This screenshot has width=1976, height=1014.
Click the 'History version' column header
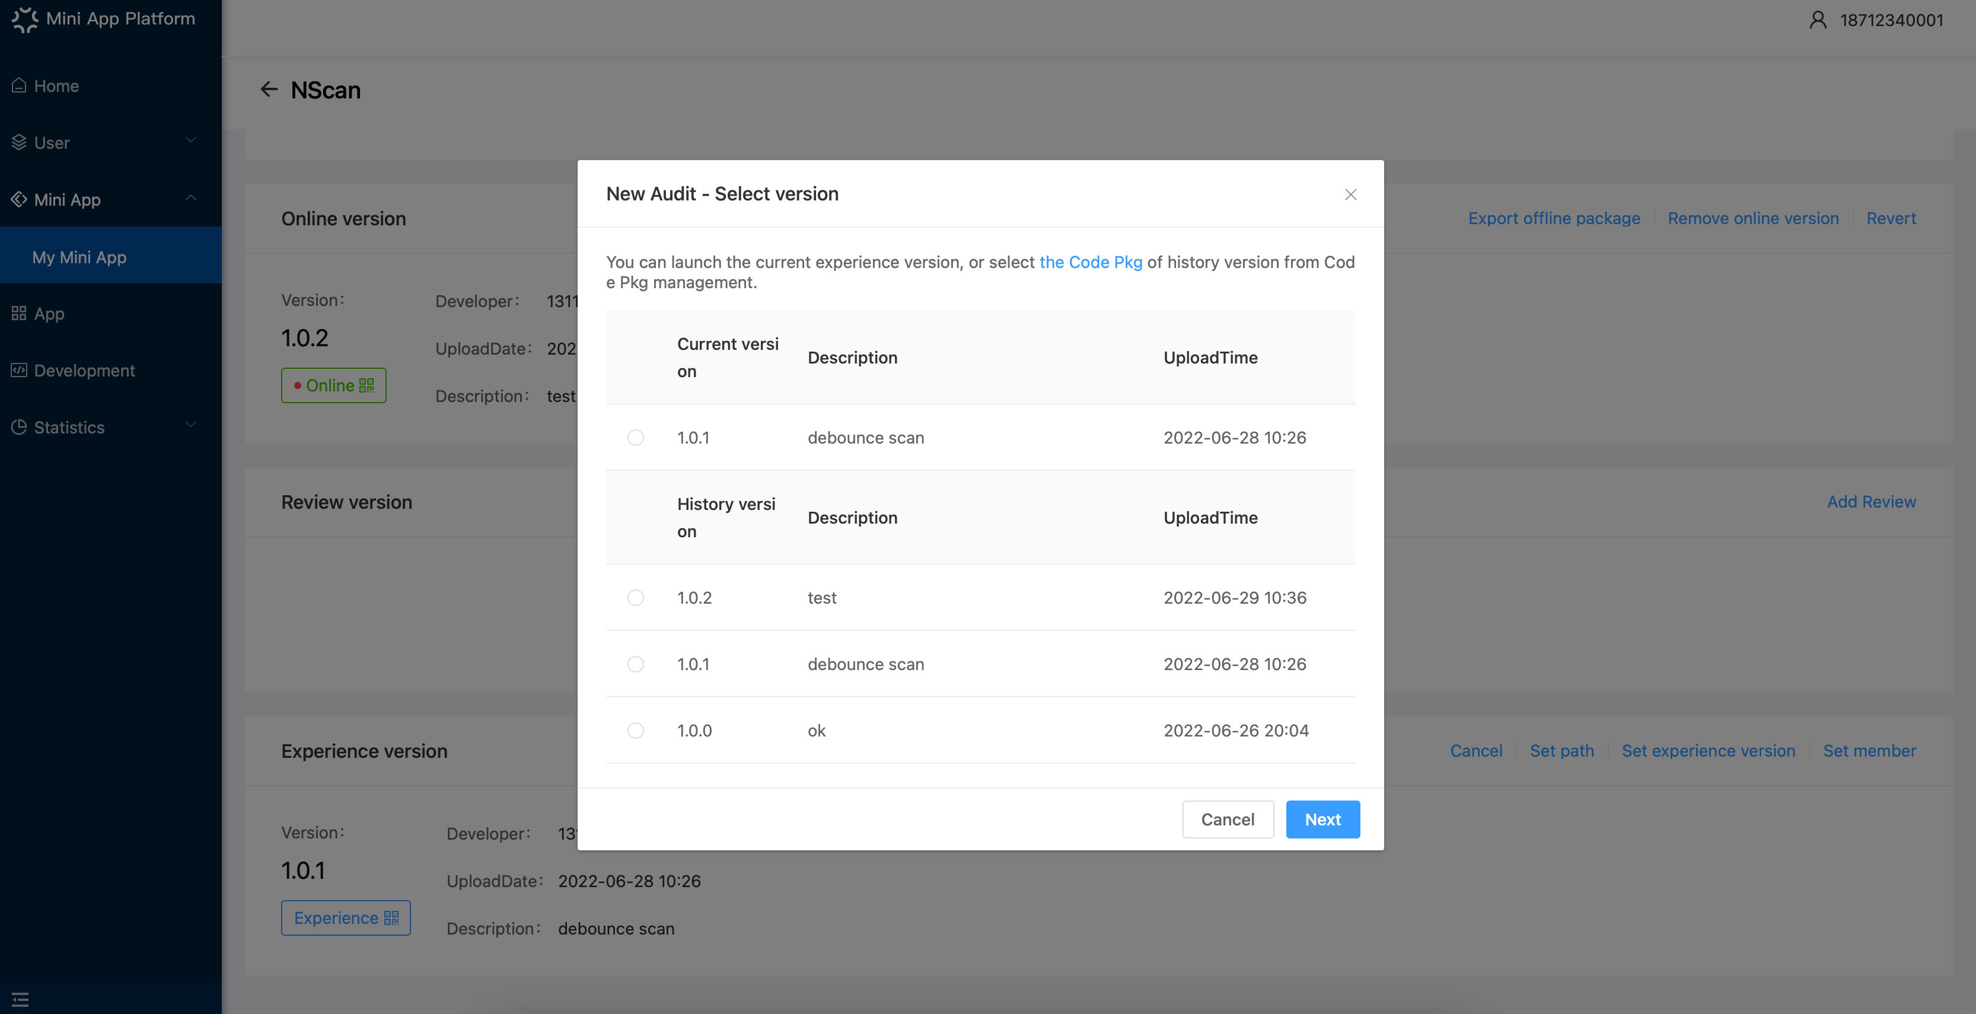point(726,518)
